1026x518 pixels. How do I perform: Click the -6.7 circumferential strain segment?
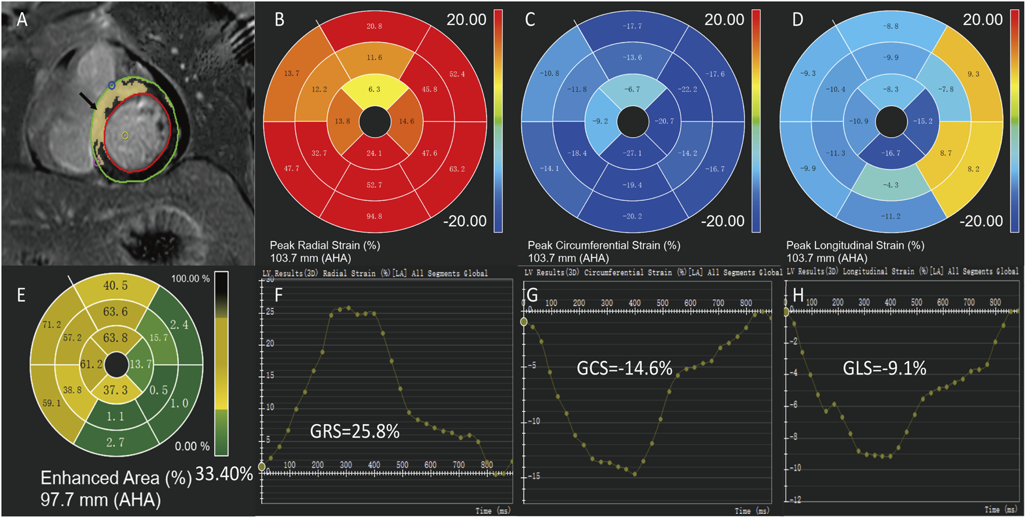coord(633,90)
